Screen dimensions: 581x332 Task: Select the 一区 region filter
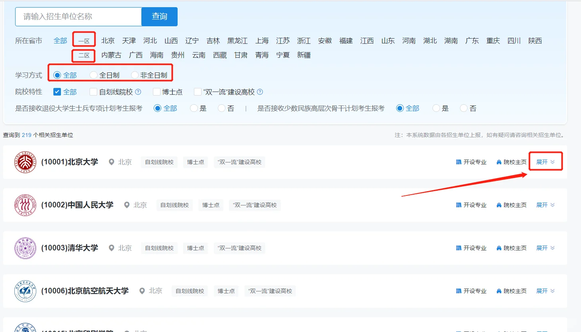point(83,40)
